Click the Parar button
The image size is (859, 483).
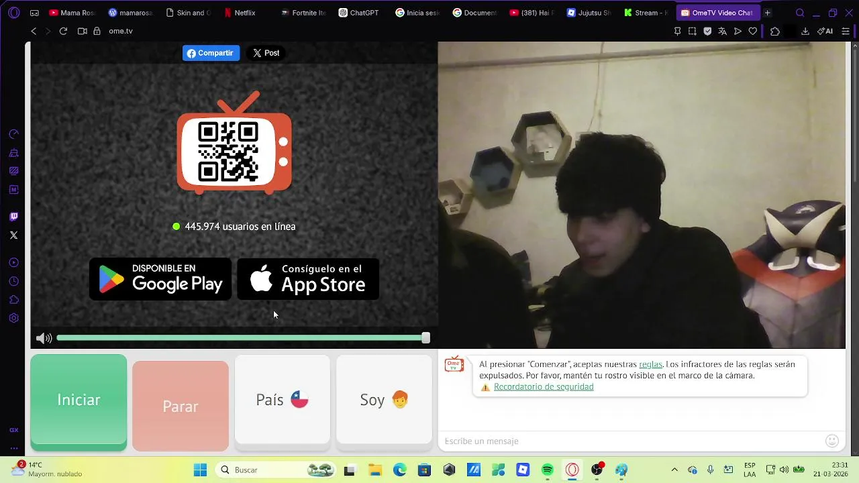click(181, 406)
